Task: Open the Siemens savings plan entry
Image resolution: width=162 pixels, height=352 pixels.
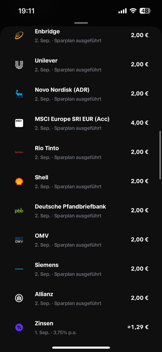Action: 81,269
